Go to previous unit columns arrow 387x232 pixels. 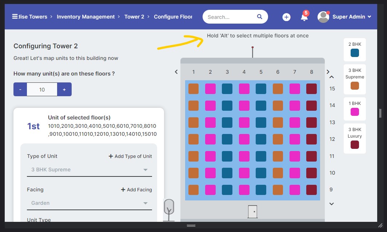click(x=176, y=72)
